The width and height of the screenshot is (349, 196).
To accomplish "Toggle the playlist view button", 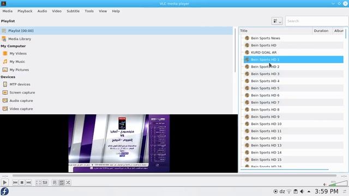I will tap(55, 183).
